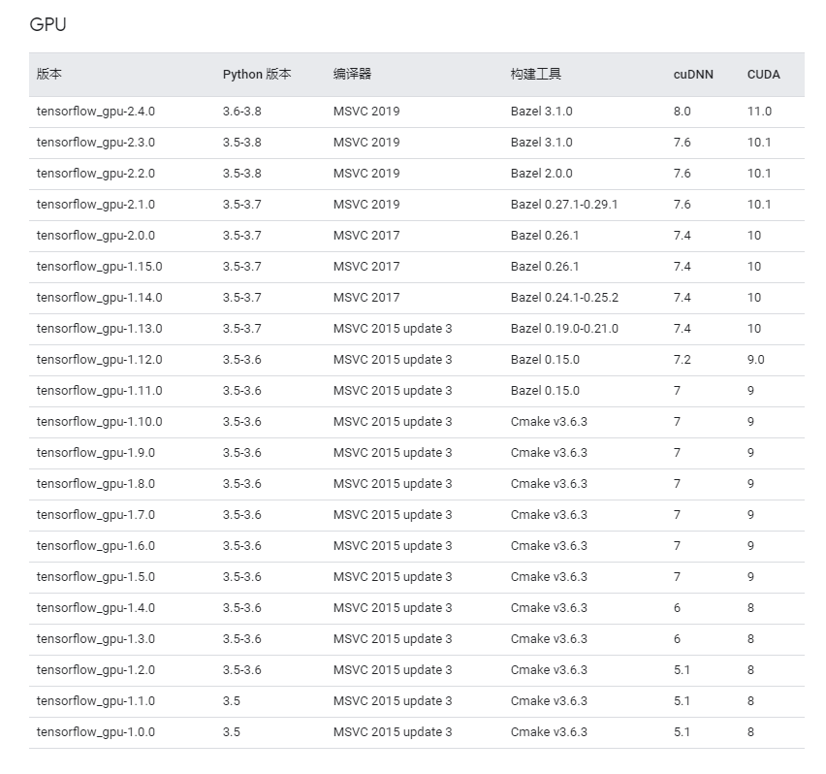
Task: Click the CUDA column header
Action: [763, 75]
